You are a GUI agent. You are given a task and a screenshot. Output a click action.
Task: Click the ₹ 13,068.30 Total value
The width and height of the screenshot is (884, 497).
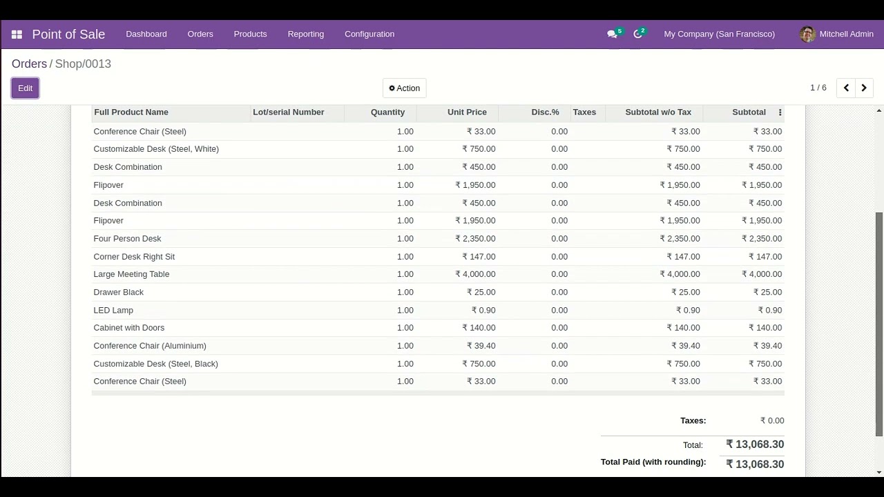(755, 445)
